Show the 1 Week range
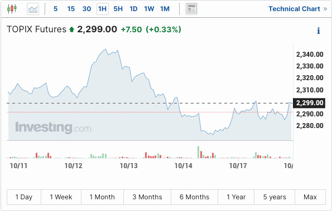The height and width of the screenshot is (211, 332). tap(61, 197)
